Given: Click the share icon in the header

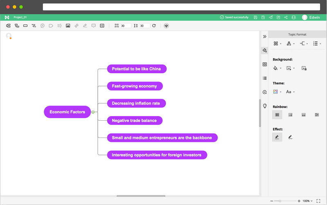Looking at the screenshot, I should [x=286, y=18].
